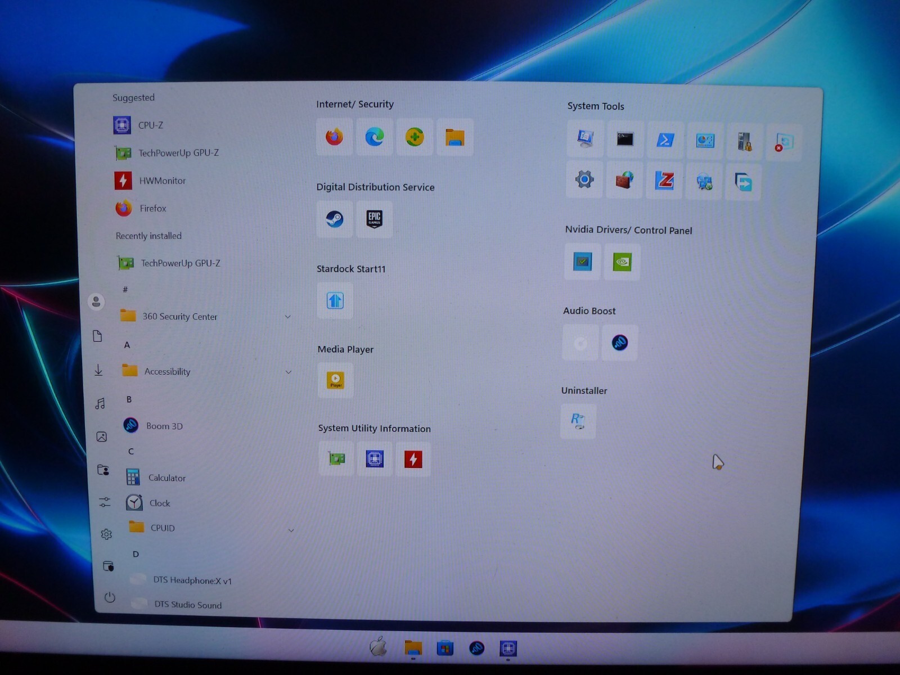Open Clock from the app list
900x675 pixels.
click(x=148, y=503)
